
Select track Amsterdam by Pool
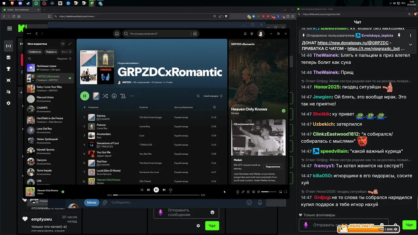coord(153,135)
